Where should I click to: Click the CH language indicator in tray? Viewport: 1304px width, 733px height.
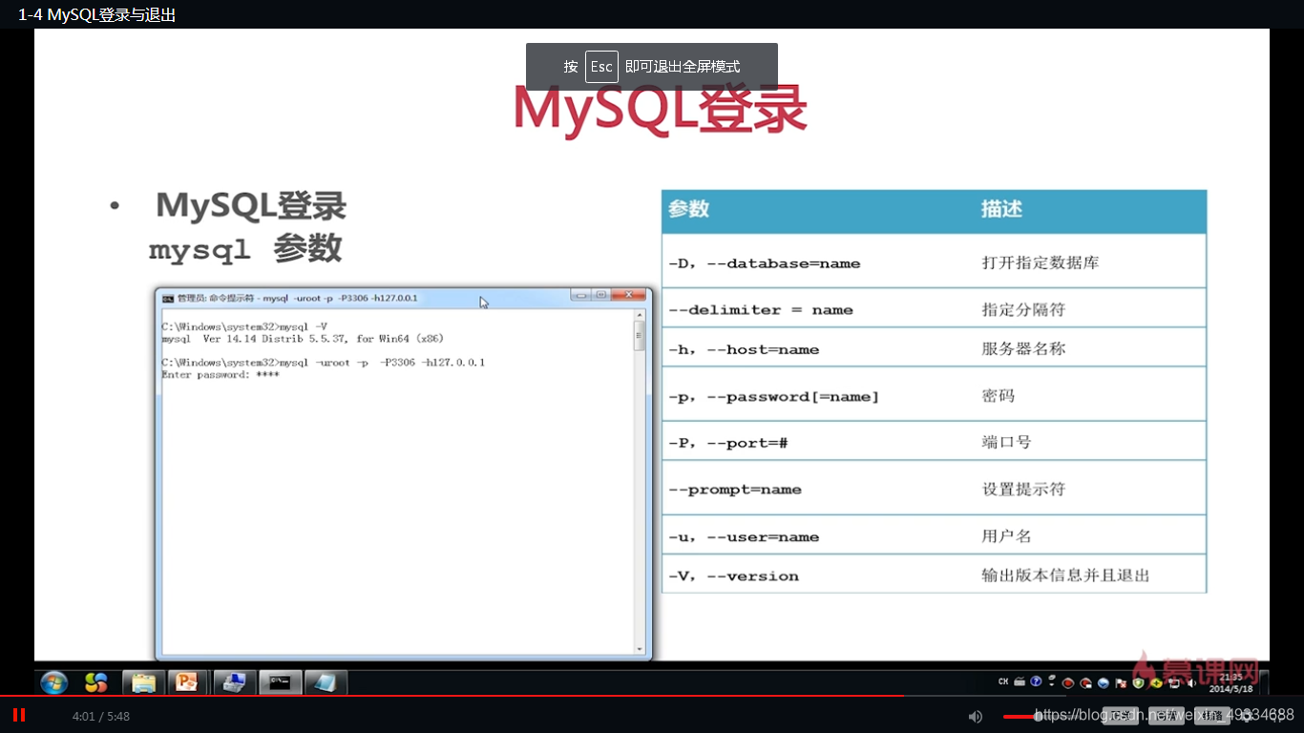pos(1003,682)
